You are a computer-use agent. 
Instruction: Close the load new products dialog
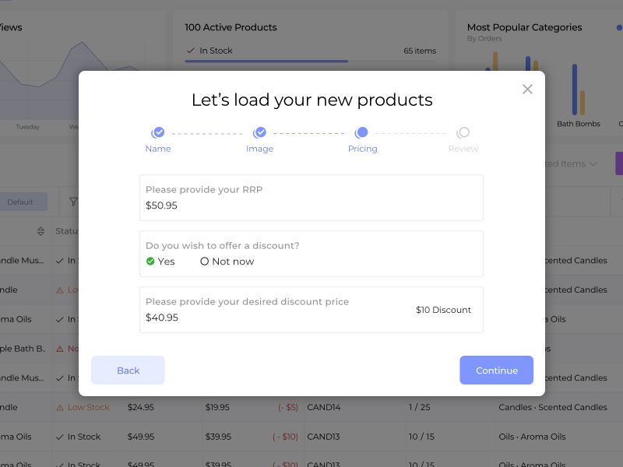coord(527,90)
